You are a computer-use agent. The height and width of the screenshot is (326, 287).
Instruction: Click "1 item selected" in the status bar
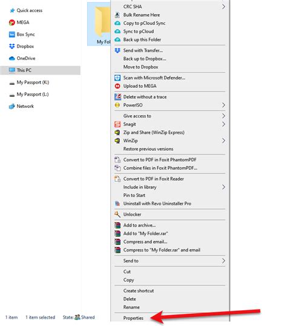click(x=41, y=318)
